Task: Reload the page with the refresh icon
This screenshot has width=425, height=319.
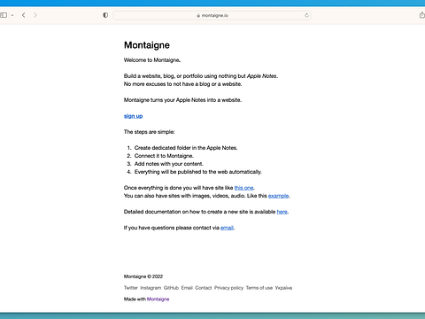Action: tap(306, 15)
